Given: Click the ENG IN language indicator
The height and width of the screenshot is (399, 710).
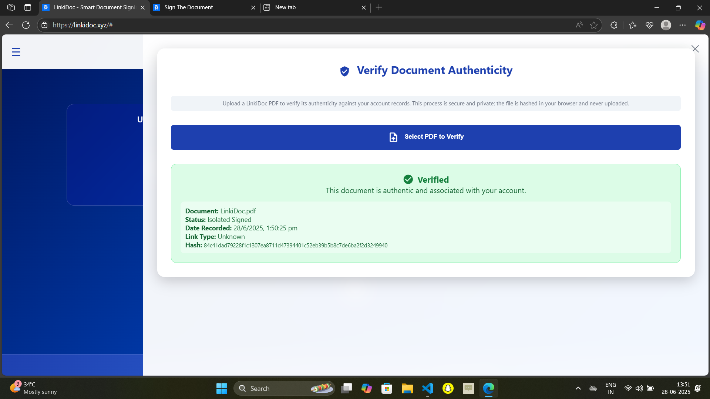Looking at the screenshot, I should 611,388.
